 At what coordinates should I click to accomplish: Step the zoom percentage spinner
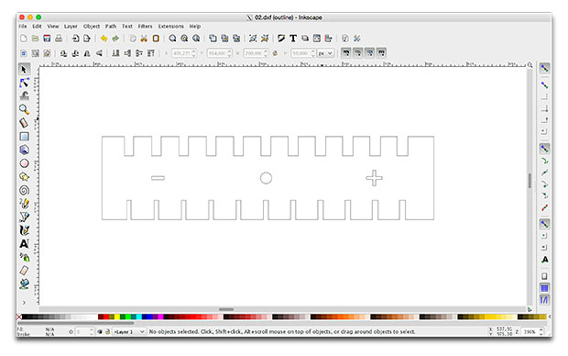click(x=541, y=332)
